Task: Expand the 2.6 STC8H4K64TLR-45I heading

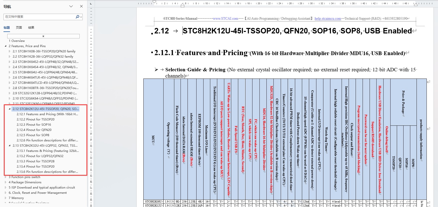Action: point(9,78)
